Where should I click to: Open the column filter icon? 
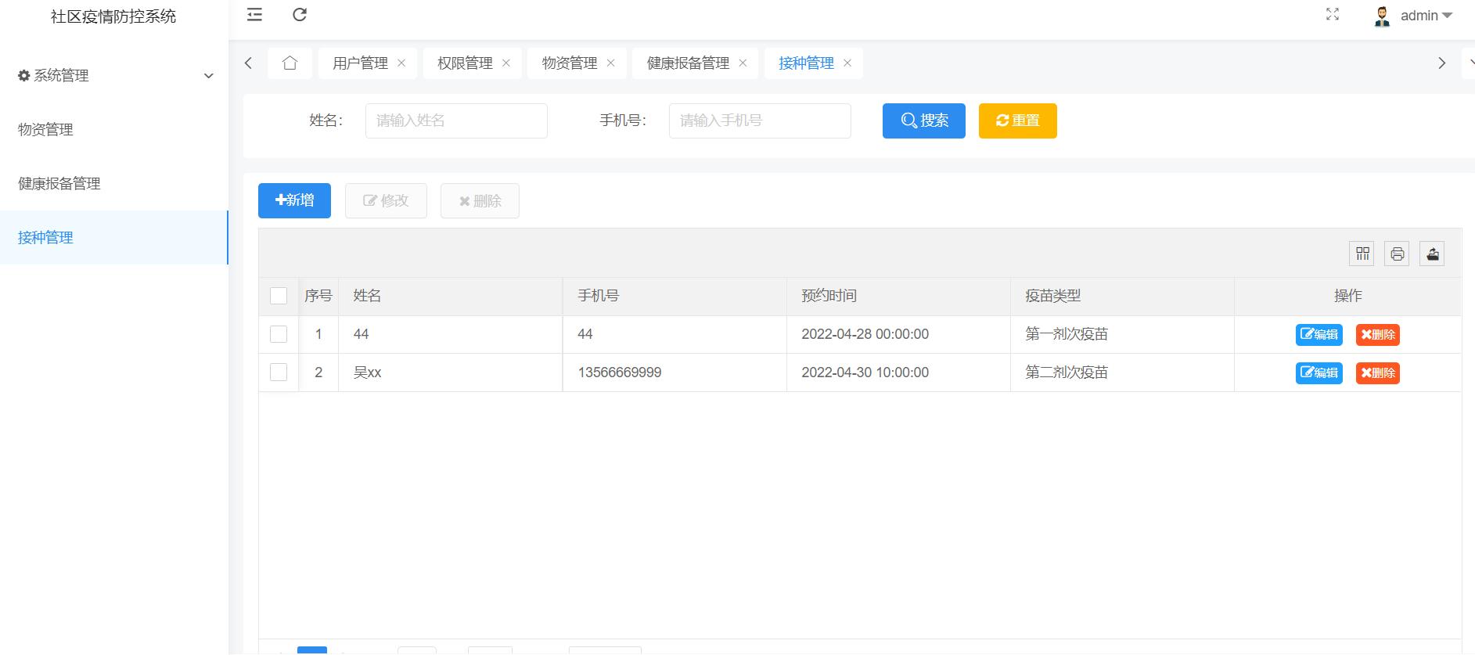pyautogui.click(x=1362, y=254)
